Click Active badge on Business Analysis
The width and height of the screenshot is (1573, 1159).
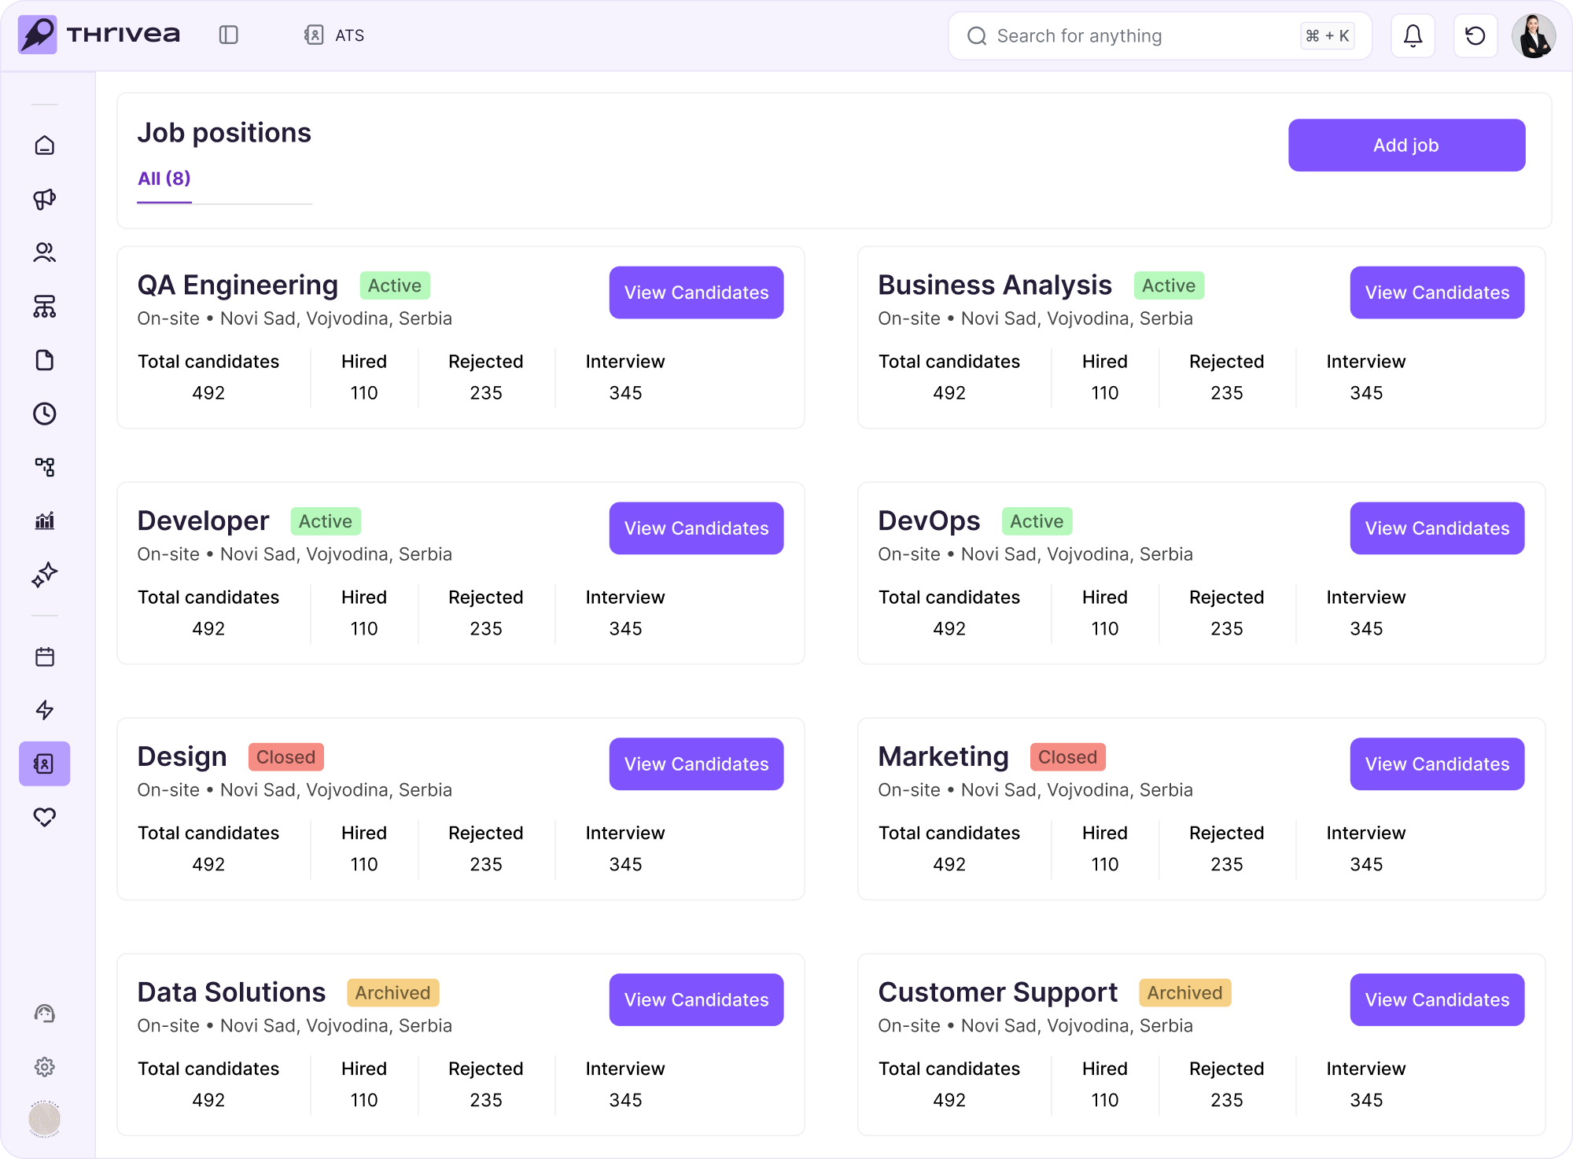[x=1169, y=285]
